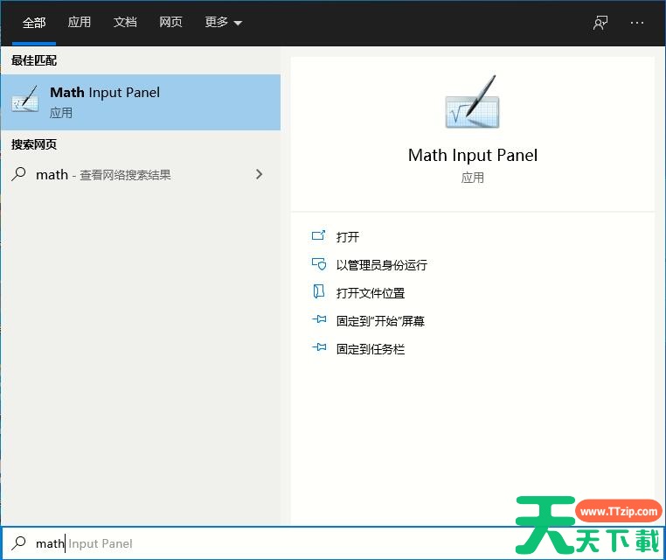The width and height of the screenshot is (666, 560).
Task: Choose 固定到任务栏 option
Action: pos(371,349)
